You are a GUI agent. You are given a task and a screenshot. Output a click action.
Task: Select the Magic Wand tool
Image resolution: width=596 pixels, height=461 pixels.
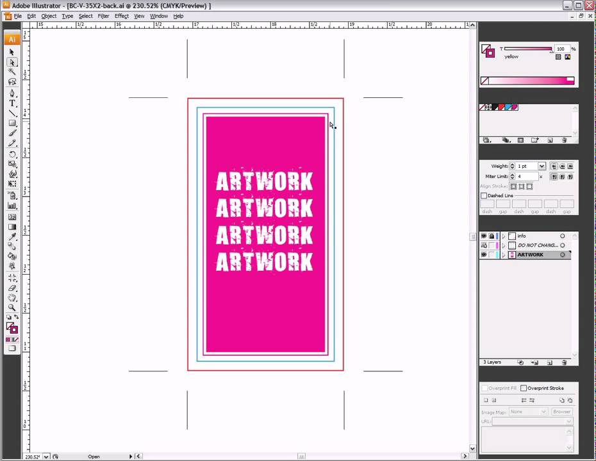[12, 72]
